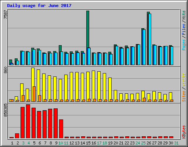Click the red KBytes bar for day 10
The image size is (188, 147).
61,129
